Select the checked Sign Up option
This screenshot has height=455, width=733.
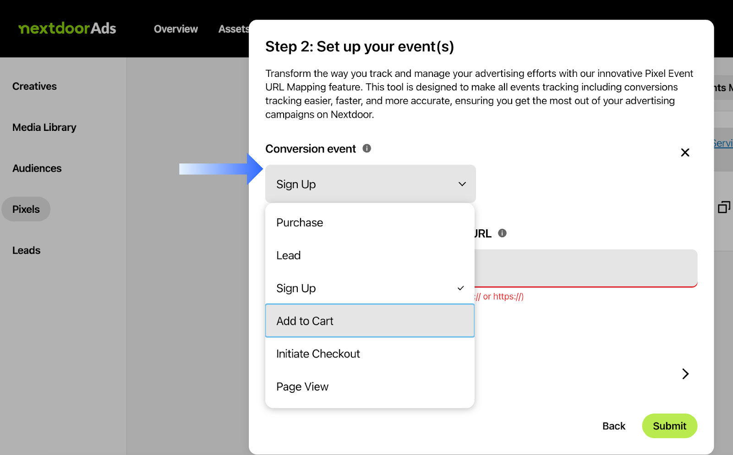click(x=296, y=288)
